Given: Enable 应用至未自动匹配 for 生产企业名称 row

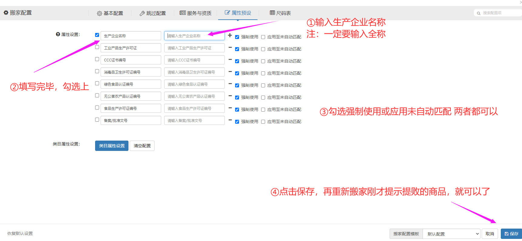Looking at the screenshot, I should coord(263,37).
